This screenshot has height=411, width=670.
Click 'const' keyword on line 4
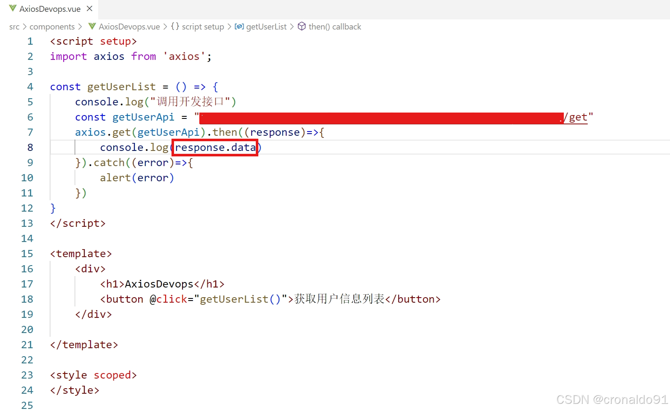pos(65,87)
